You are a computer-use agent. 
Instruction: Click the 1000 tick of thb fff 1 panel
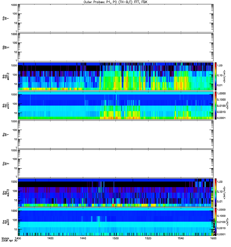(14, 5)
